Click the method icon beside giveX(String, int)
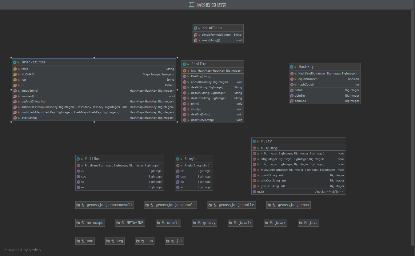Image resolution: width=415 pixels, height=256 pixels. coord(254,175)
